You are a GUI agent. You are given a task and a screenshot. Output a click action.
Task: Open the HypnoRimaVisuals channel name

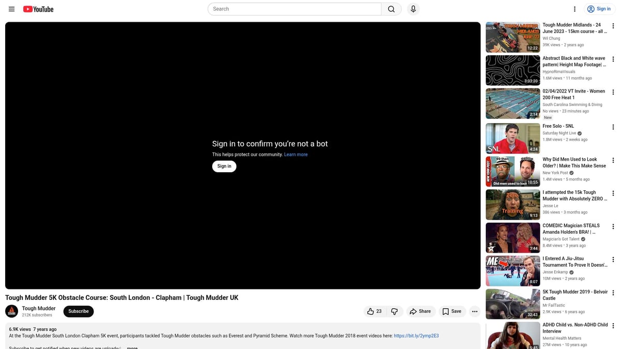[558, 71]
